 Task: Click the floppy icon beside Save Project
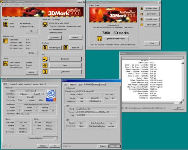[x=142, y=14]
